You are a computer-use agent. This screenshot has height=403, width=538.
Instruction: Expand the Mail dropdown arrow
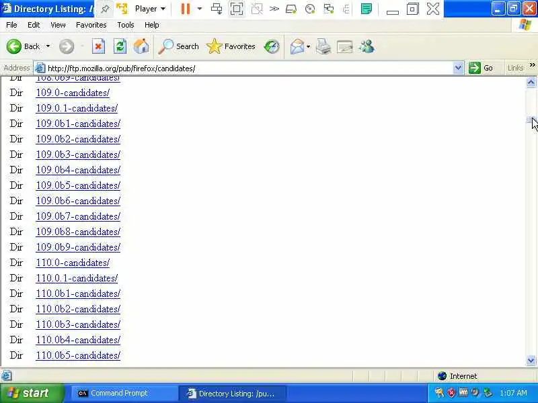point(309,46)
